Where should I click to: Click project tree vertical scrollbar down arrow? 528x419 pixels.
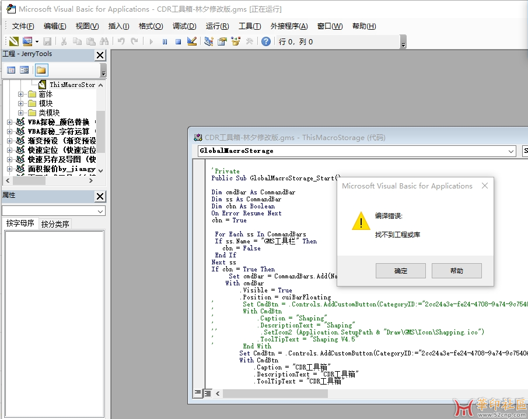pyautogui.click(x=101, y=171)
